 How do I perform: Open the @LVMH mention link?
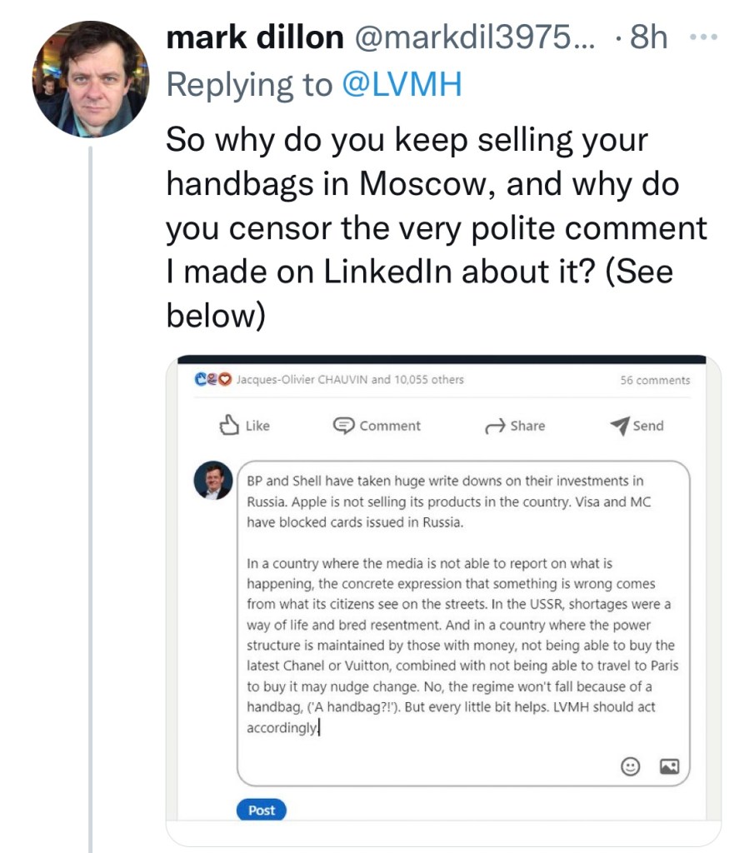point(402,84)
